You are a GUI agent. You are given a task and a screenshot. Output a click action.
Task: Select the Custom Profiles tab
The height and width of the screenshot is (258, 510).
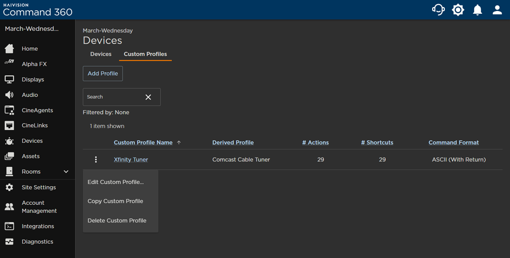point(146,54)
